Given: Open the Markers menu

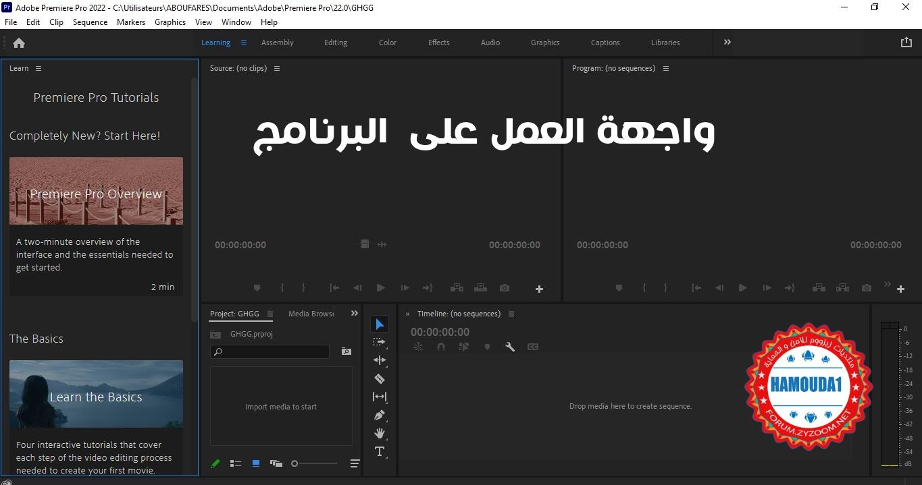Looking at the screenshot, I should 131,22.
